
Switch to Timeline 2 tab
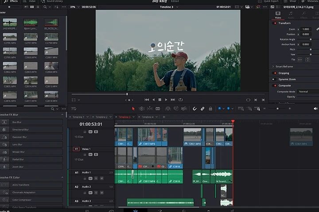[x=101, y=117]
